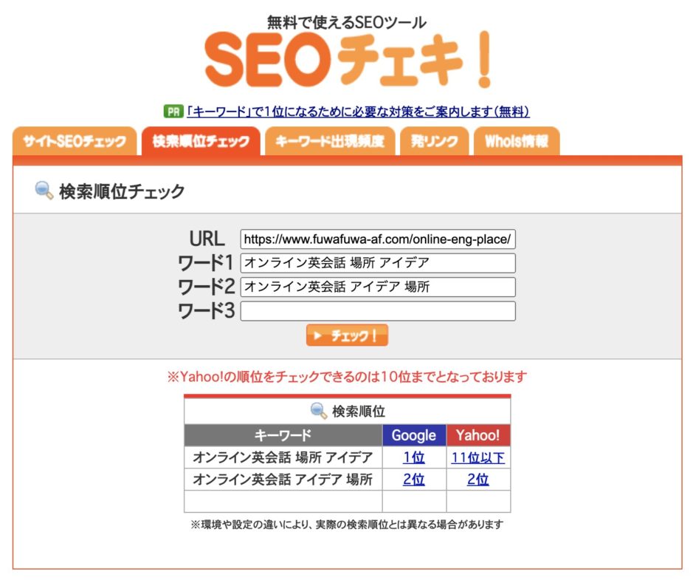Select the ワード2 keyword field

(x=378, y=287)
